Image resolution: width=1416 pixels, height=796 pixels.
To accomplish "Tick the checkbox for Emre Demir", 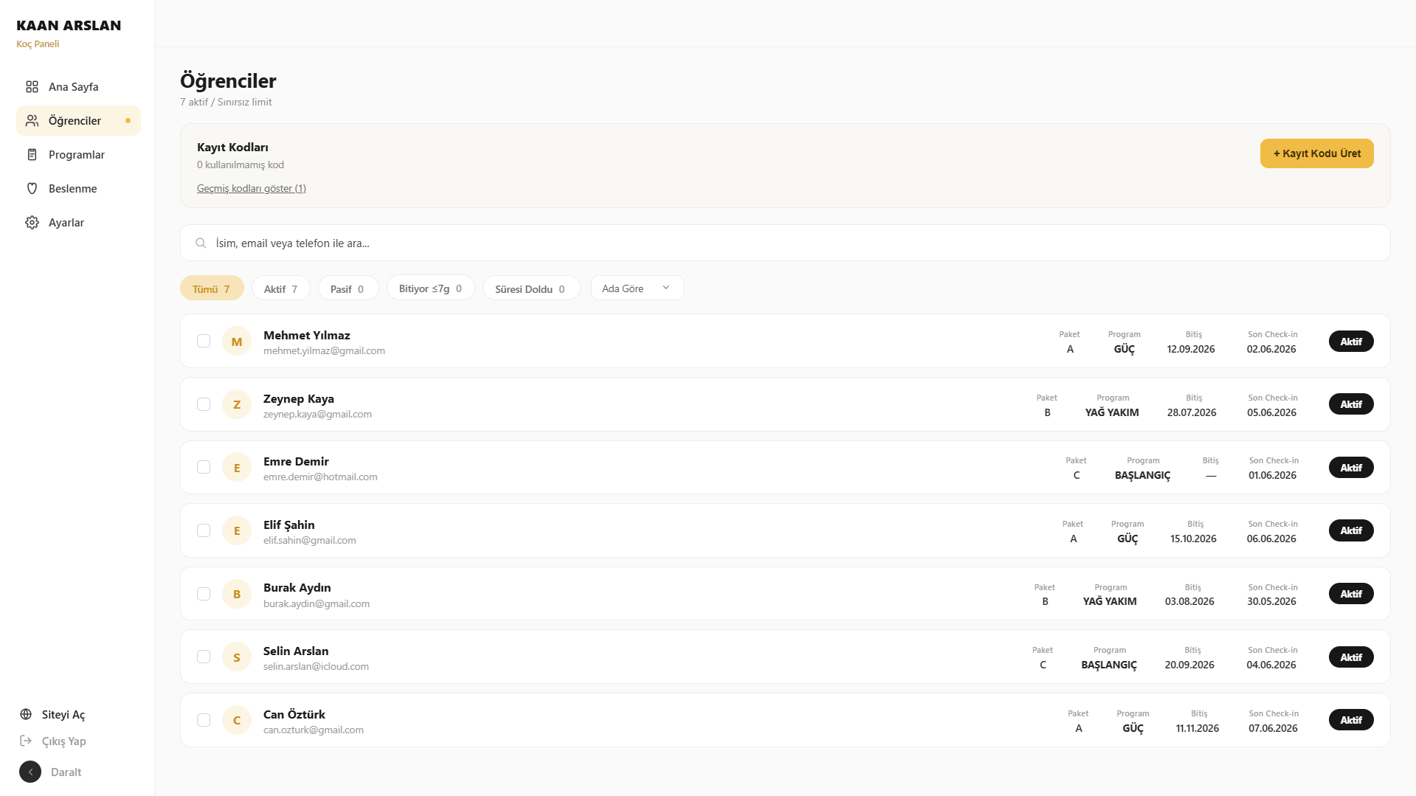I will click(x=204, y=467).
